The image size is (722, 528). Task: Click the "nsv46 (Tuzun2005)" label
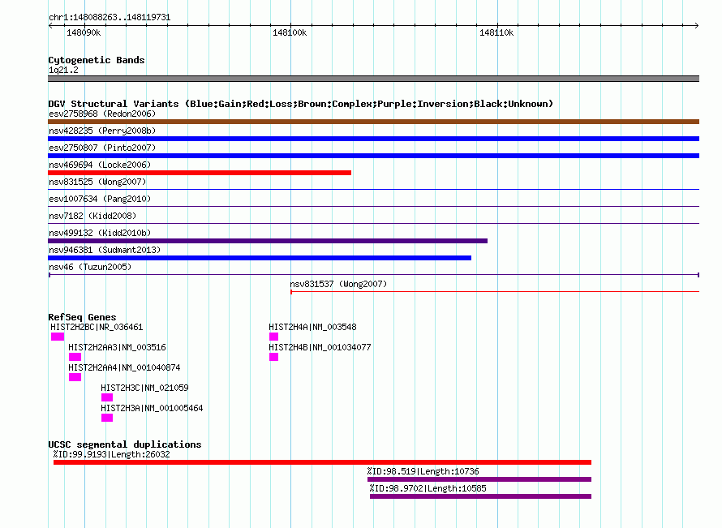(90, 267)
